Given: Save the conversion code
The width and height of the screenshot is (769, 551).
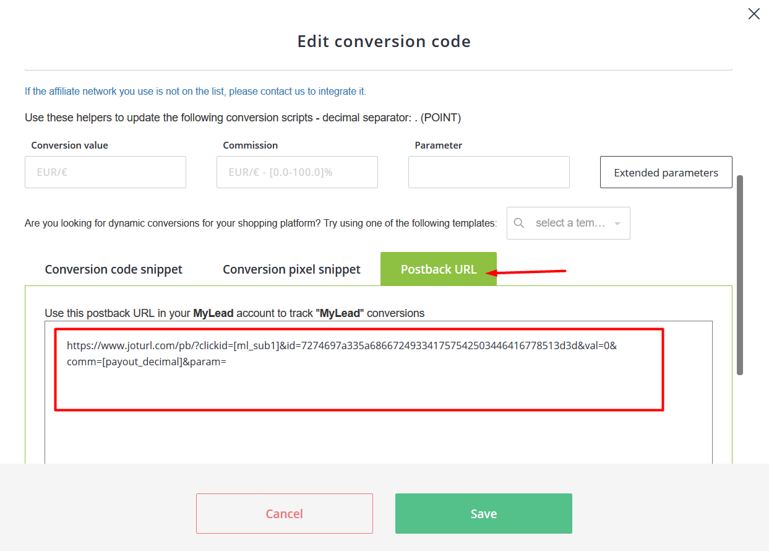Looking at the screenshot, I should pos(483,514).
